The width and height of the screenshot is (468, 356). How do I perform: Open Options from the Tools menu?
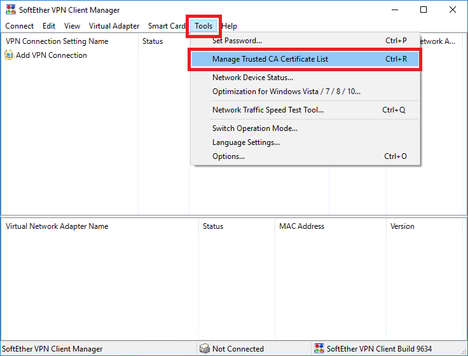305,156
